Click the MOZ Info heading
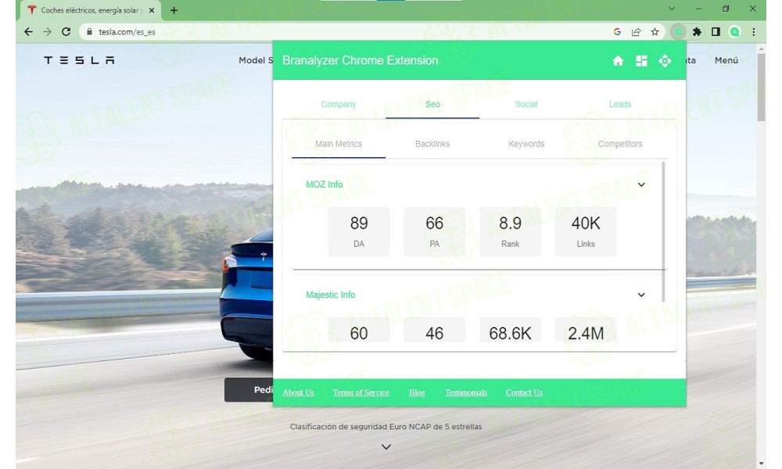This screenshot has width=782, height=469. tap(325, 185)
